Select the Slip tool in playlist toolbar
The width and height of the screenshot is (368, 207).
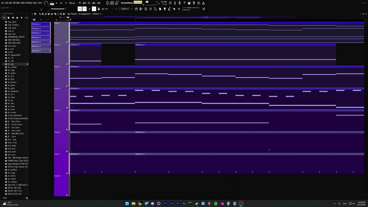tap(52, 14)
